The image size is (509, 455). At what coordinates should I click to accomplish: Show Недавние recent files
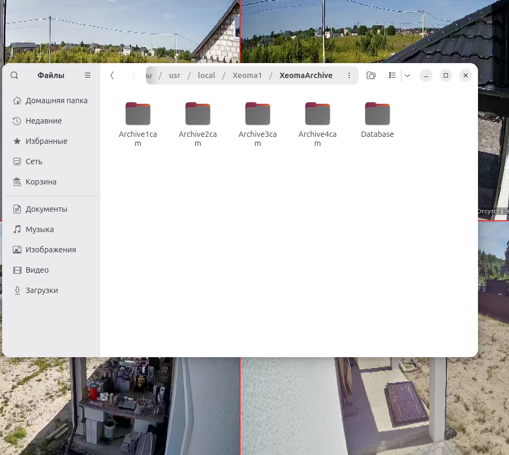click(43, 121)
